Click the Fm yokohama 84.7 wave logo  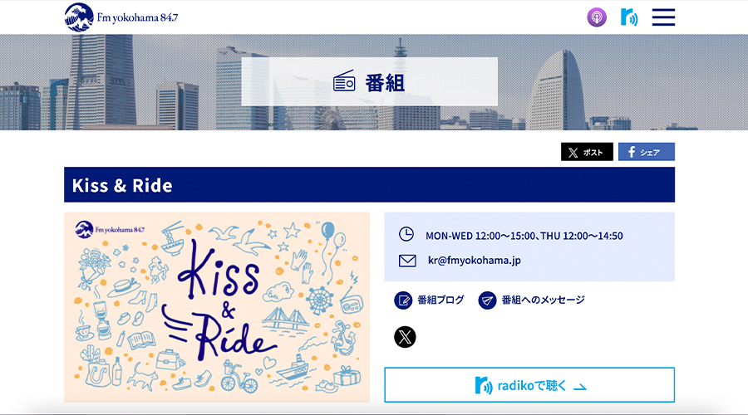79,17
